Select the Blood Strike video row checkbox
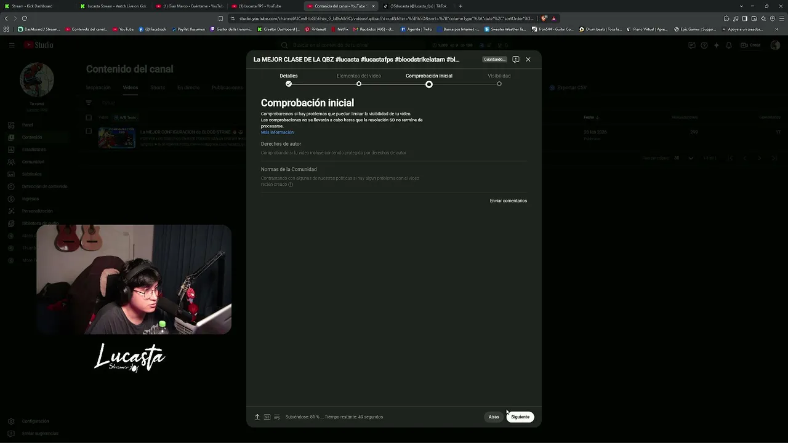 pos(89,131)
